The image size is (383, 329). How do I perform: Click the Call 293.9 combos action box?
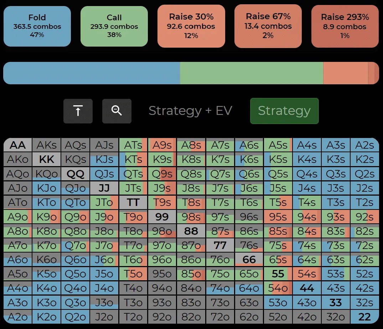114,26
